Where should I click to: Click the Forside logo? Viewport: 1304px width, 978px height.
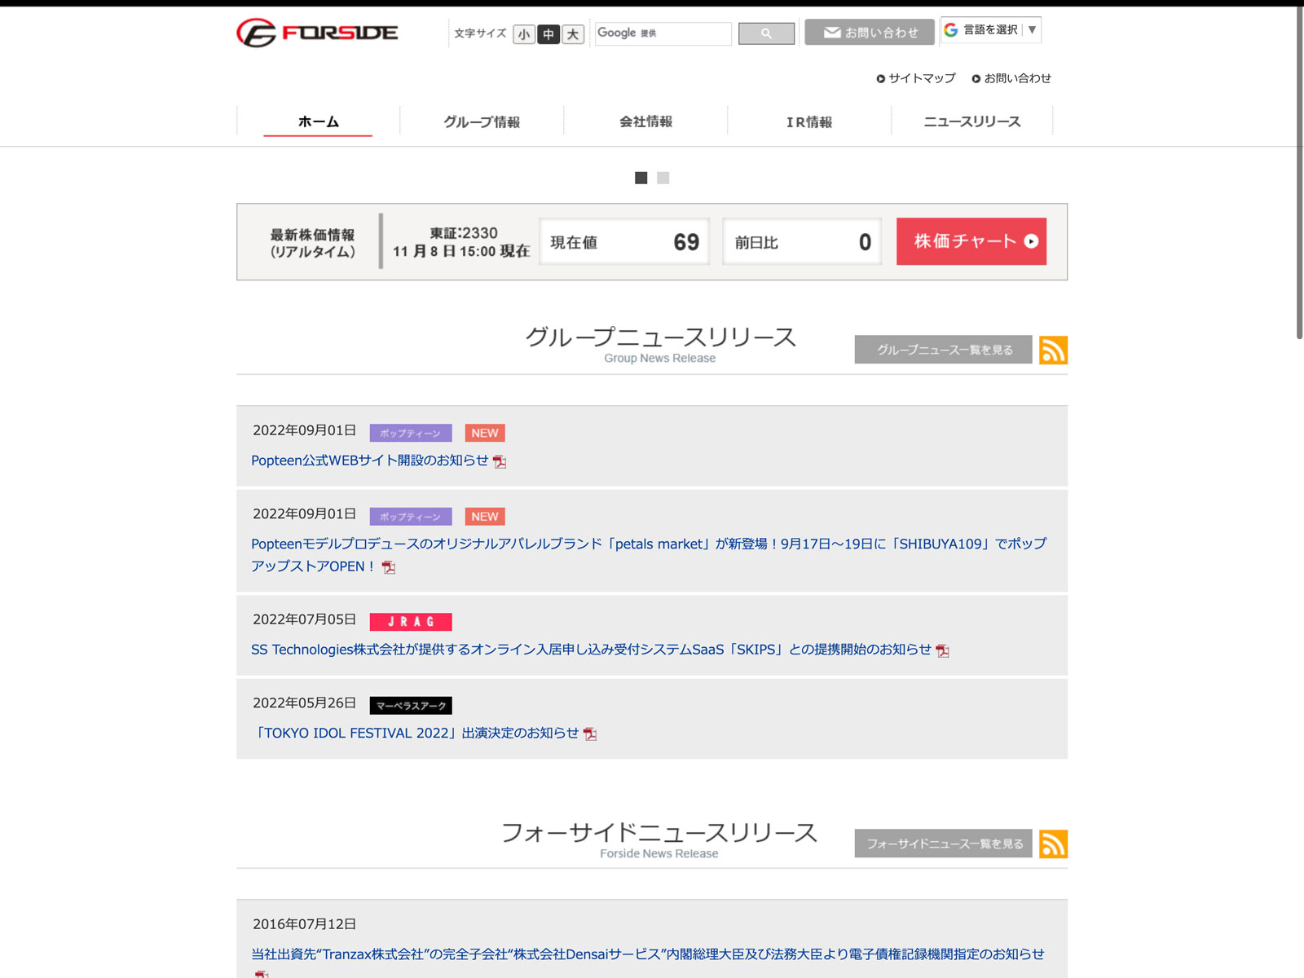coord(317,33)
